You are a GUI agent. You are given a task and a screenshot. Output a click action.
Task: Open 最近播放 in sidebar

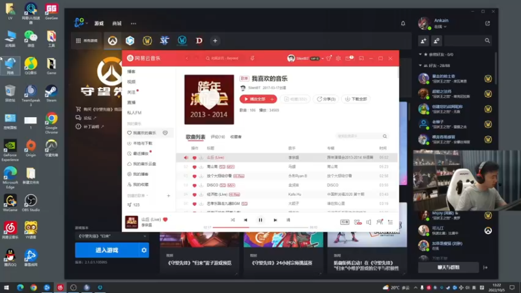click(x=141, y=154)
